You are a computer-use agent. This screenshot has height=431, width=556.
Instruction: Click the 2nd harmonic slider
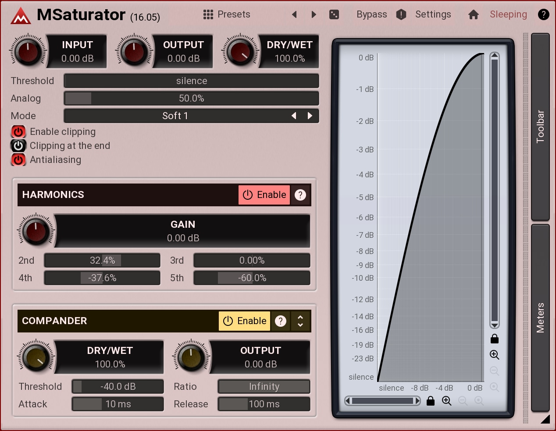click(x=102, y=261)
